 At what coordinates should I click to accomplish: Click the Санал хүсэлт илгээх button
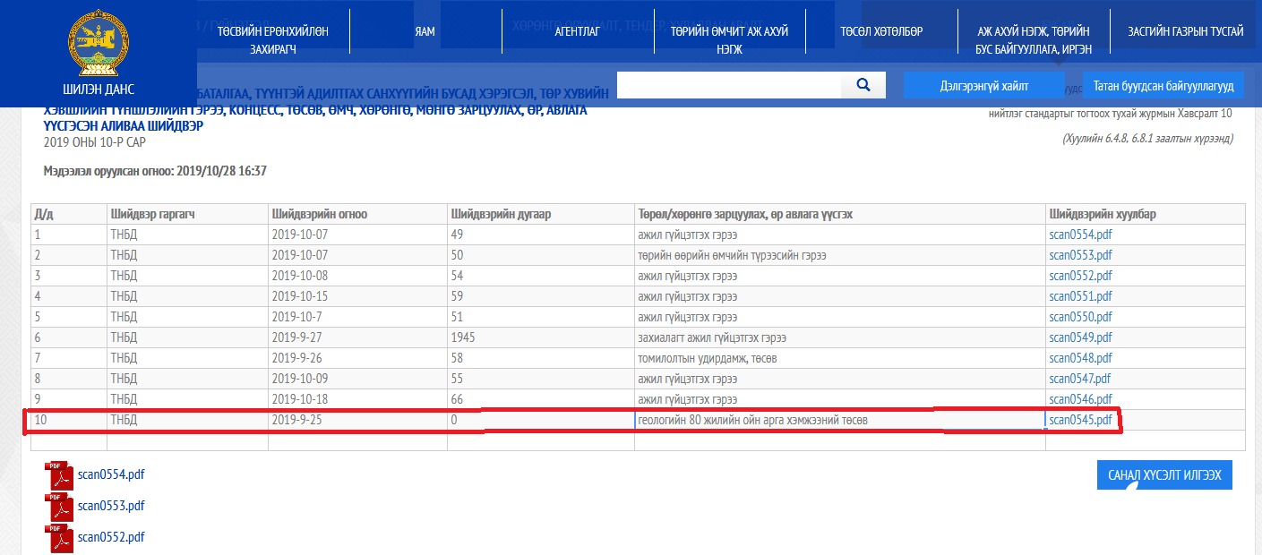pos(1164,475)
